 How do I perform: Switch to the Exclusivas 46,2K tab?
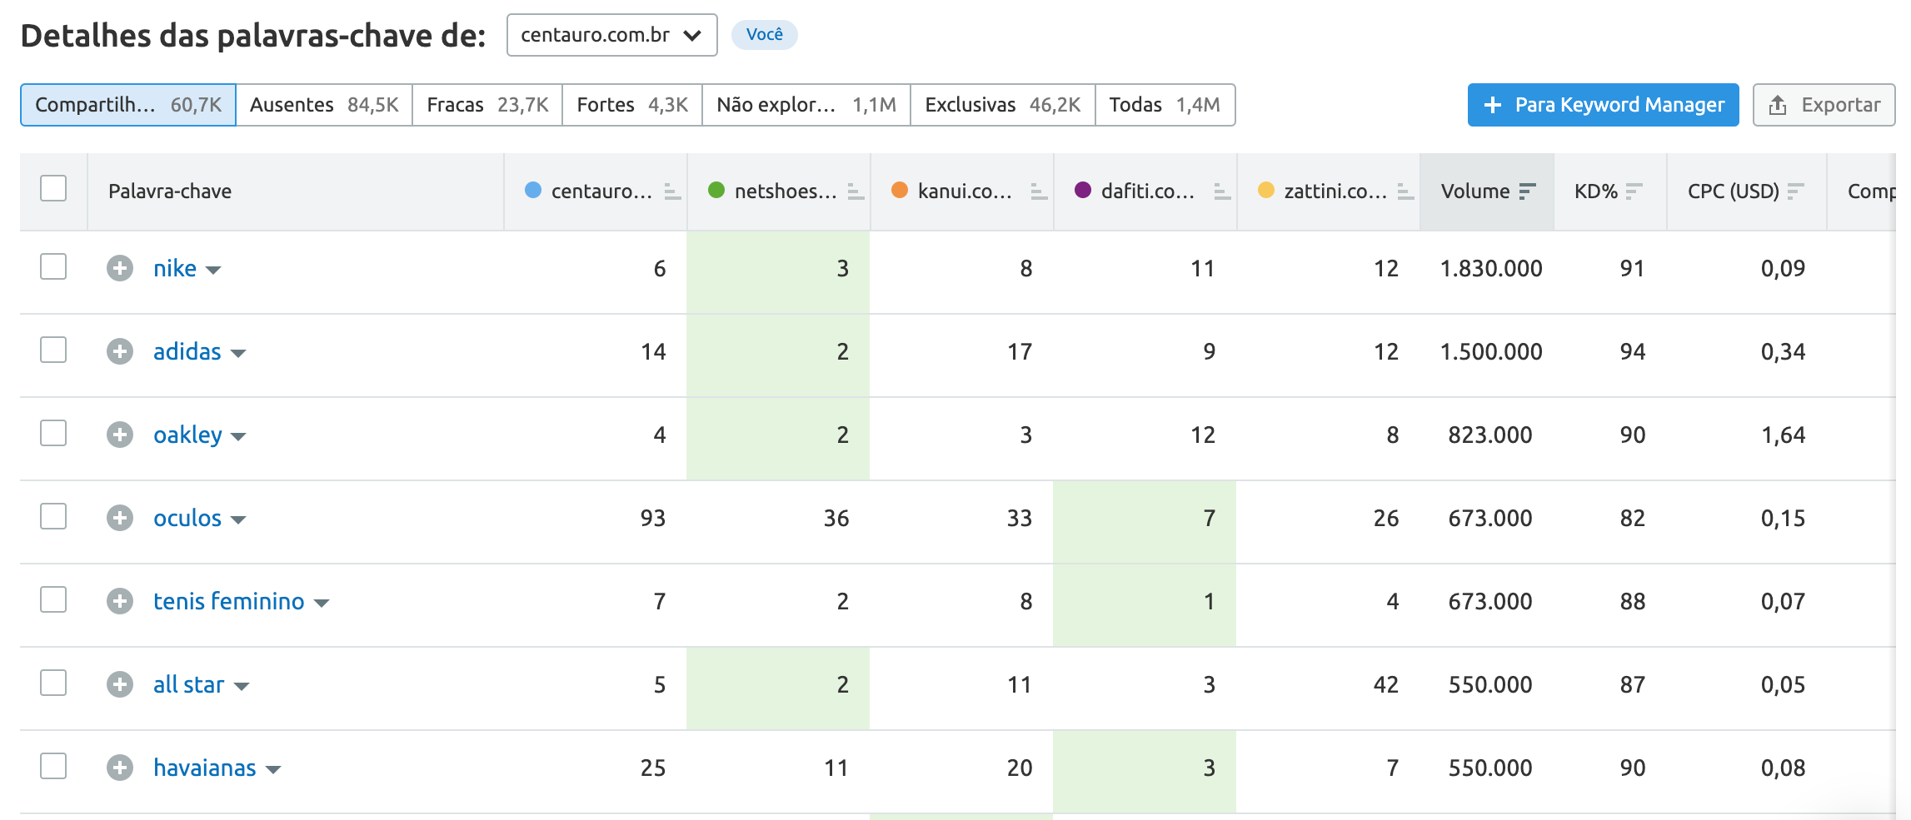[1003, 105]
